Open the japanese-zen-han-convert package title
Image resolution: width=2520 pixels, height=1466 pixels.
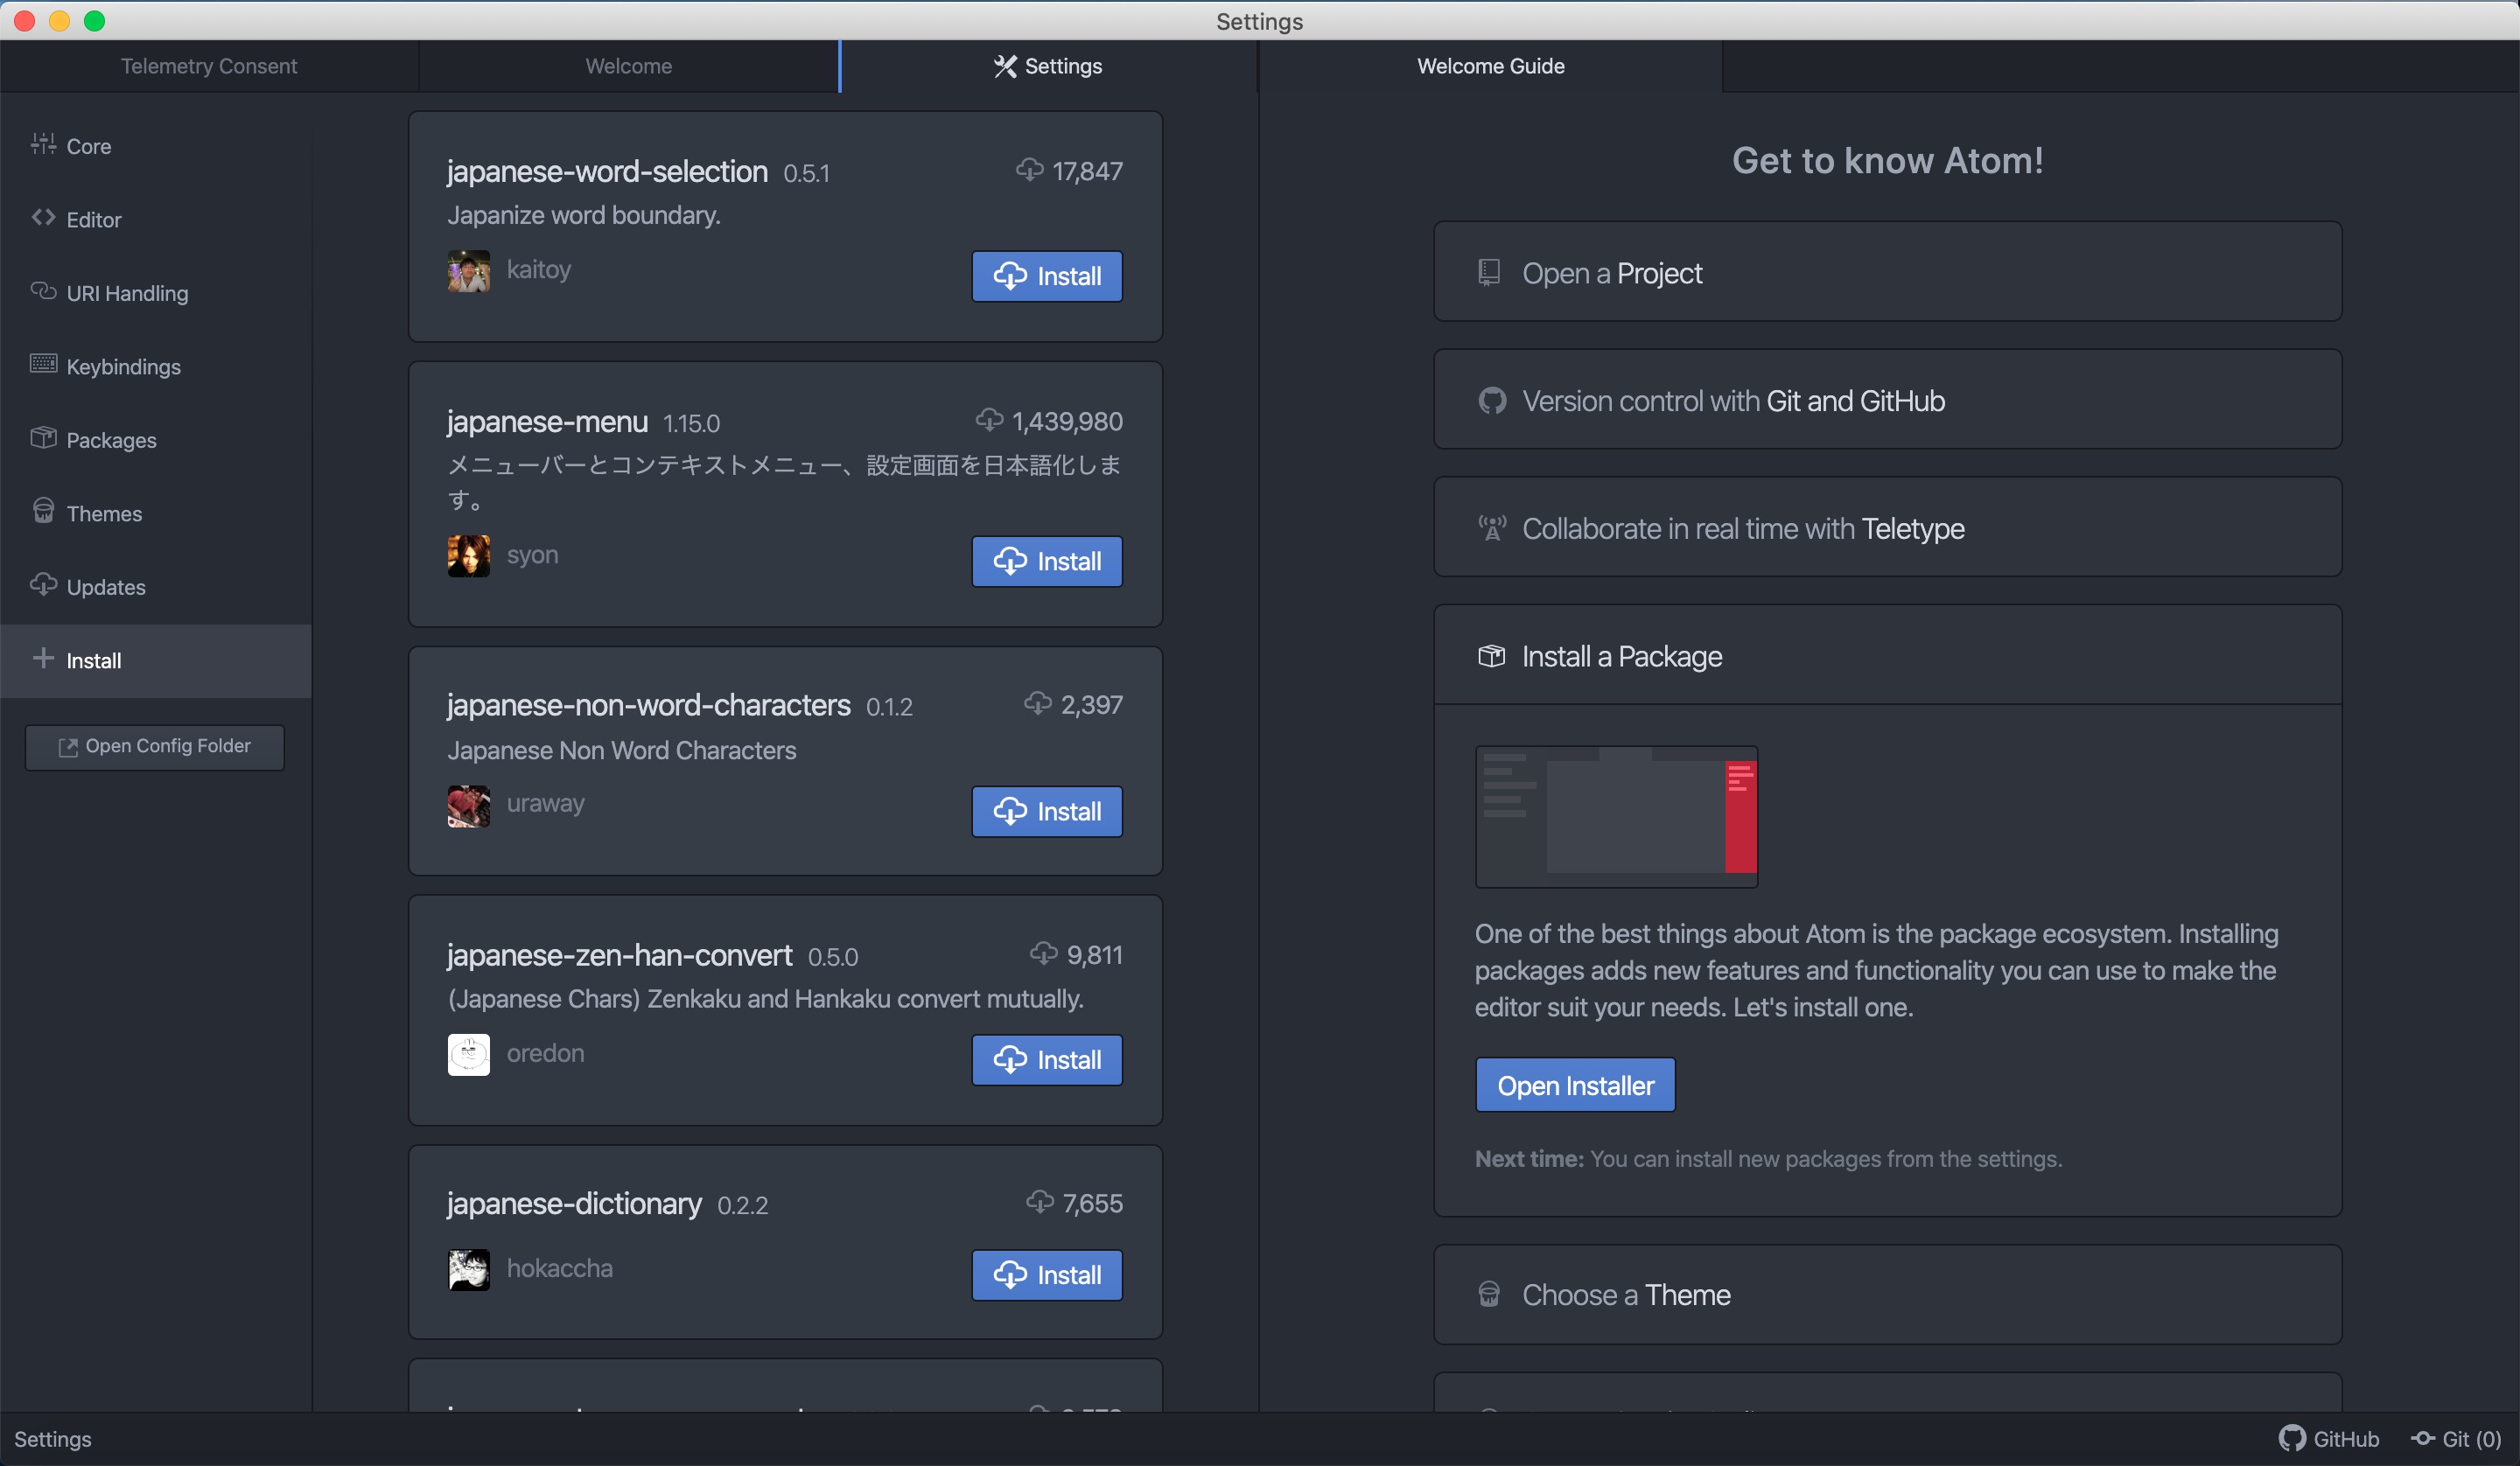point(620,956)
